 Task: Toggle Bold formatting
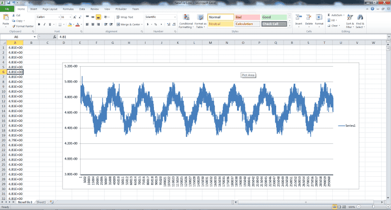[x=38, y=24]
